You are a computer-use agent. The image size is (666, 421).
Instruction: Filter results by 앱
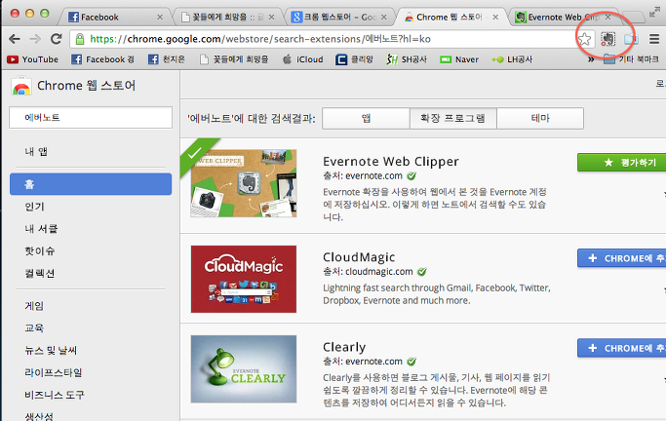click(x=366, y=119)
